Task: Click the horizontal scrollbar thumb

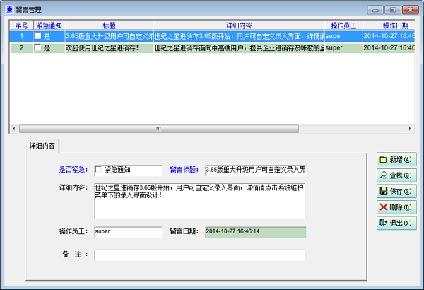Action: 159,129
